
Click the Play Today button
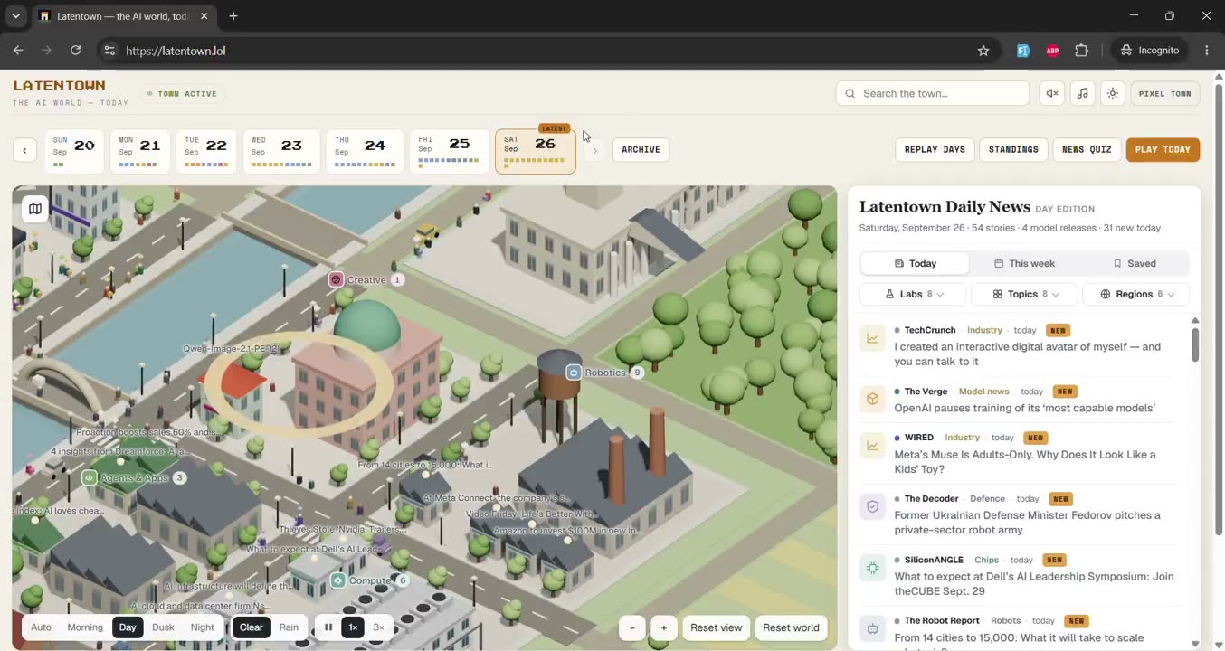[x=1163, y=150]
